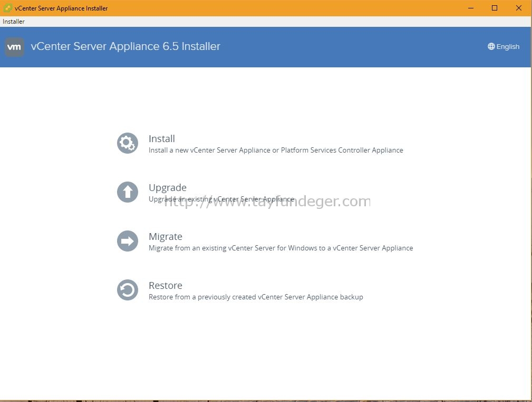Open the Installer menu
This screenshot has width=532, height=402.
[14, 22]
